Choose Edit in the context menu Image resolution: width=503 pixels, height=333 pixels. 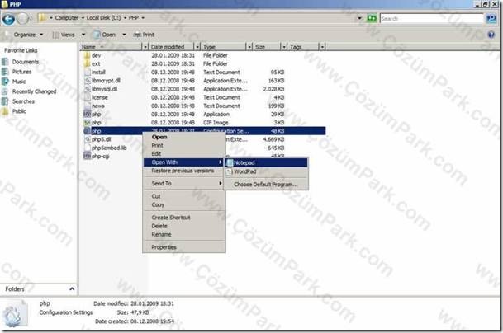(184, 153)
